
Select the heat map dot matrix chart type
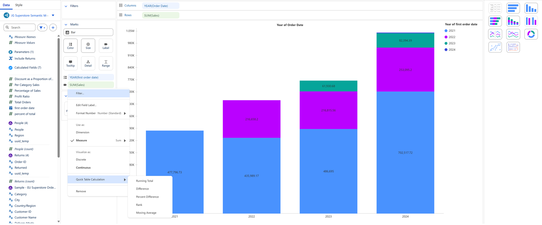coord(513,47)
